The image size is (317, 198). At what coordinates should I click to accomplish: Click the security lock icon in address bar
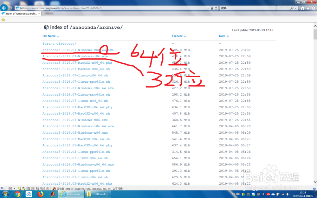212,8
